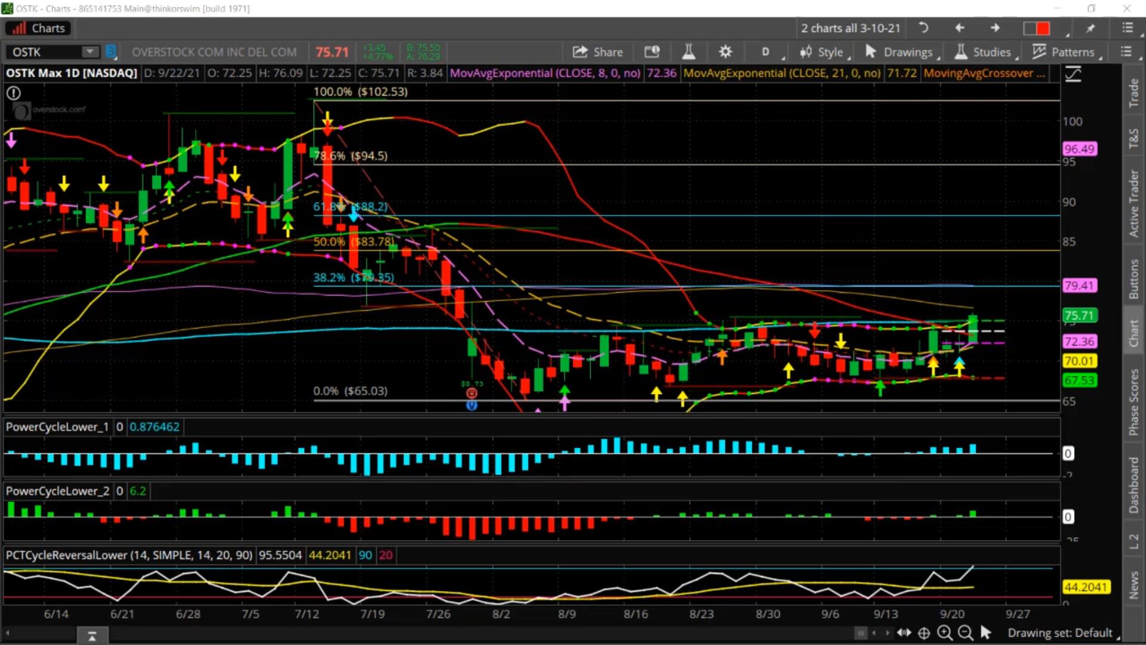Viewport: 1146px width, 645px height.
Task: Open the News sidebar tab
Action: click(x=1133, y=585)
